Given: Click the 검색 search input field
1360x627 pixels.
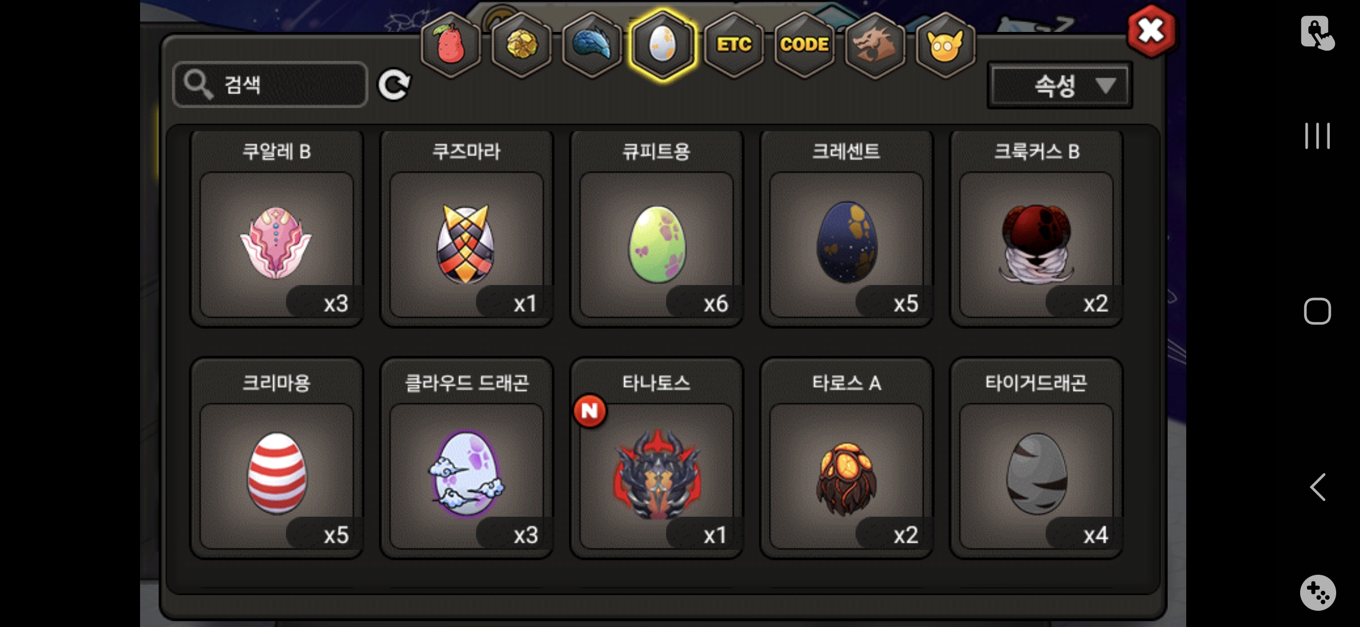Looking at the screenshot, I should click(271, 85).
